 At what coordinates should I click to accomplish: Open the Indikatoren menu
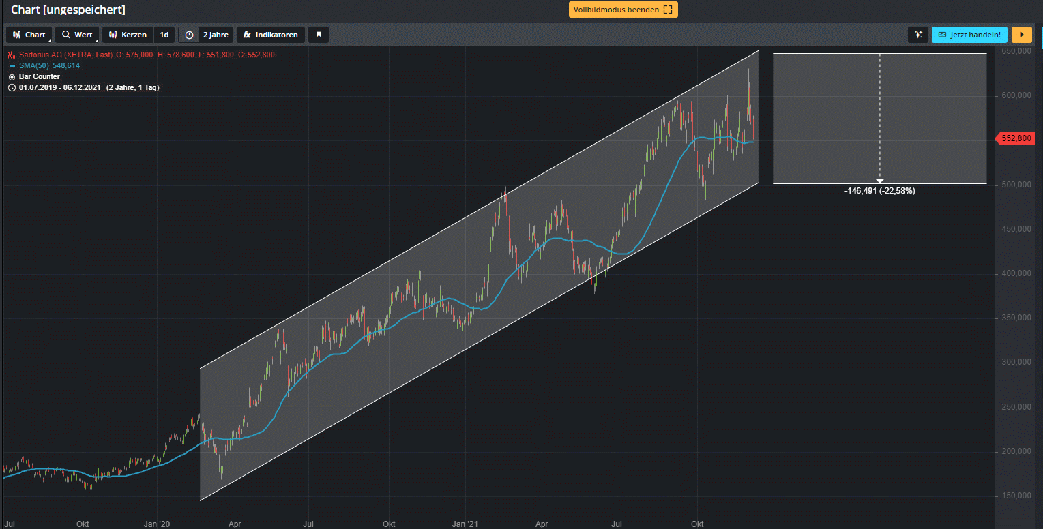270,35
